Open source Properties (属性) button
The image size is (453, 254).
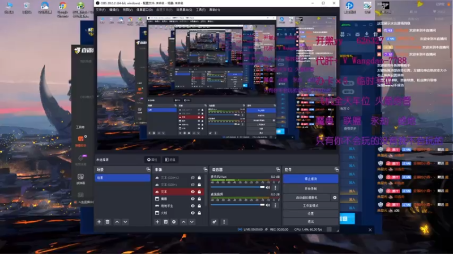pyautogui.click(x=152, y=160)
